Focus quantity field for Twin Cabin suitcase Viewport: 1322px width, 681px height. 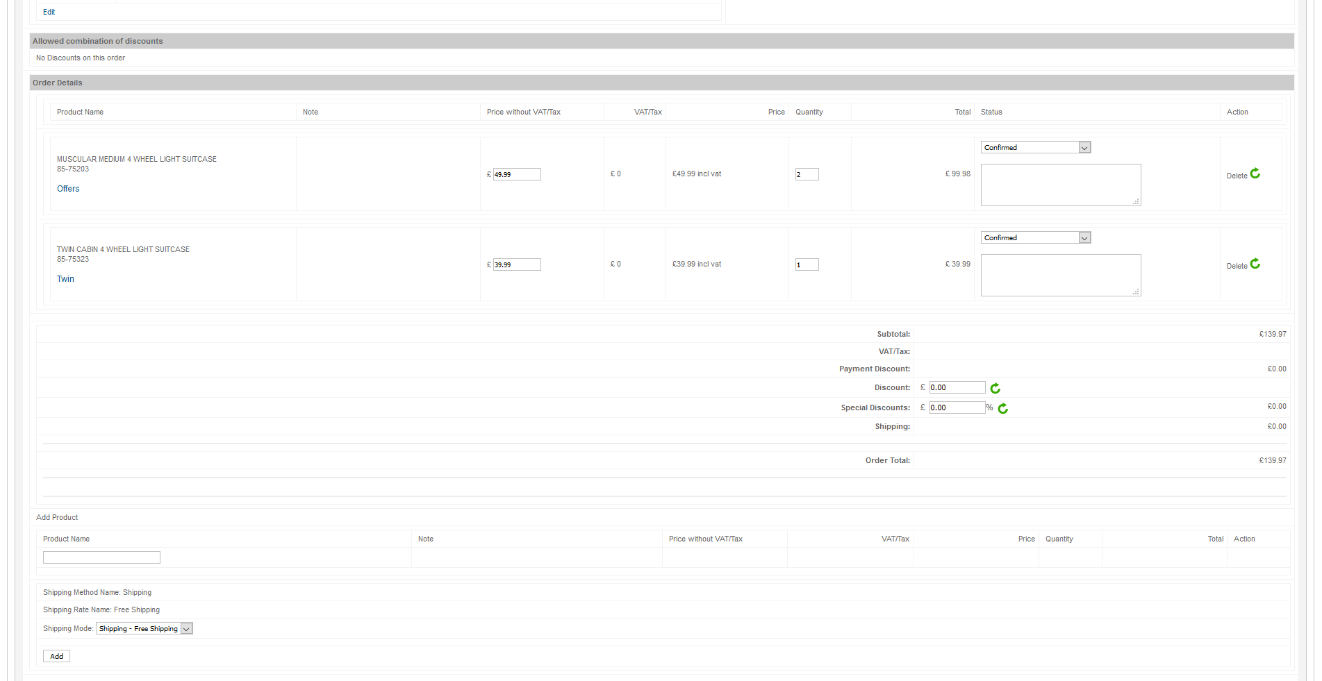click(807, 264)
